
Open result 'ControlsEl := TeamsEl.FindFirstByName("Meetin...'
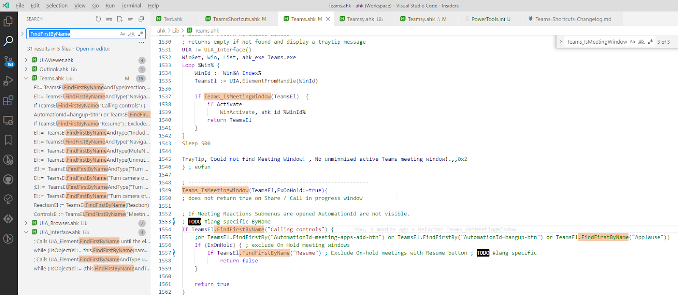91,214
